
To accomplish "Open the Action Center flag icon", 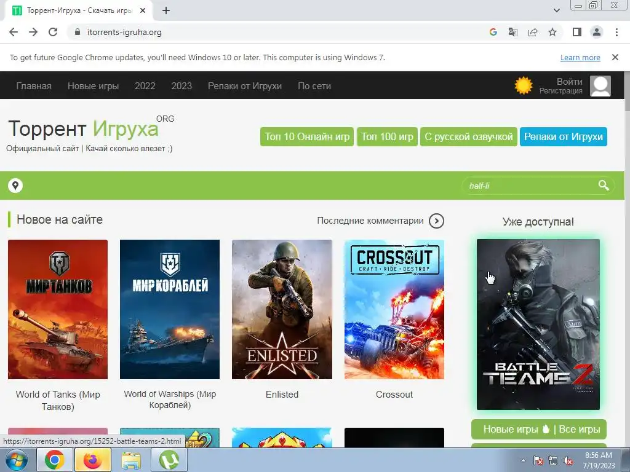I will click(538, 460).
